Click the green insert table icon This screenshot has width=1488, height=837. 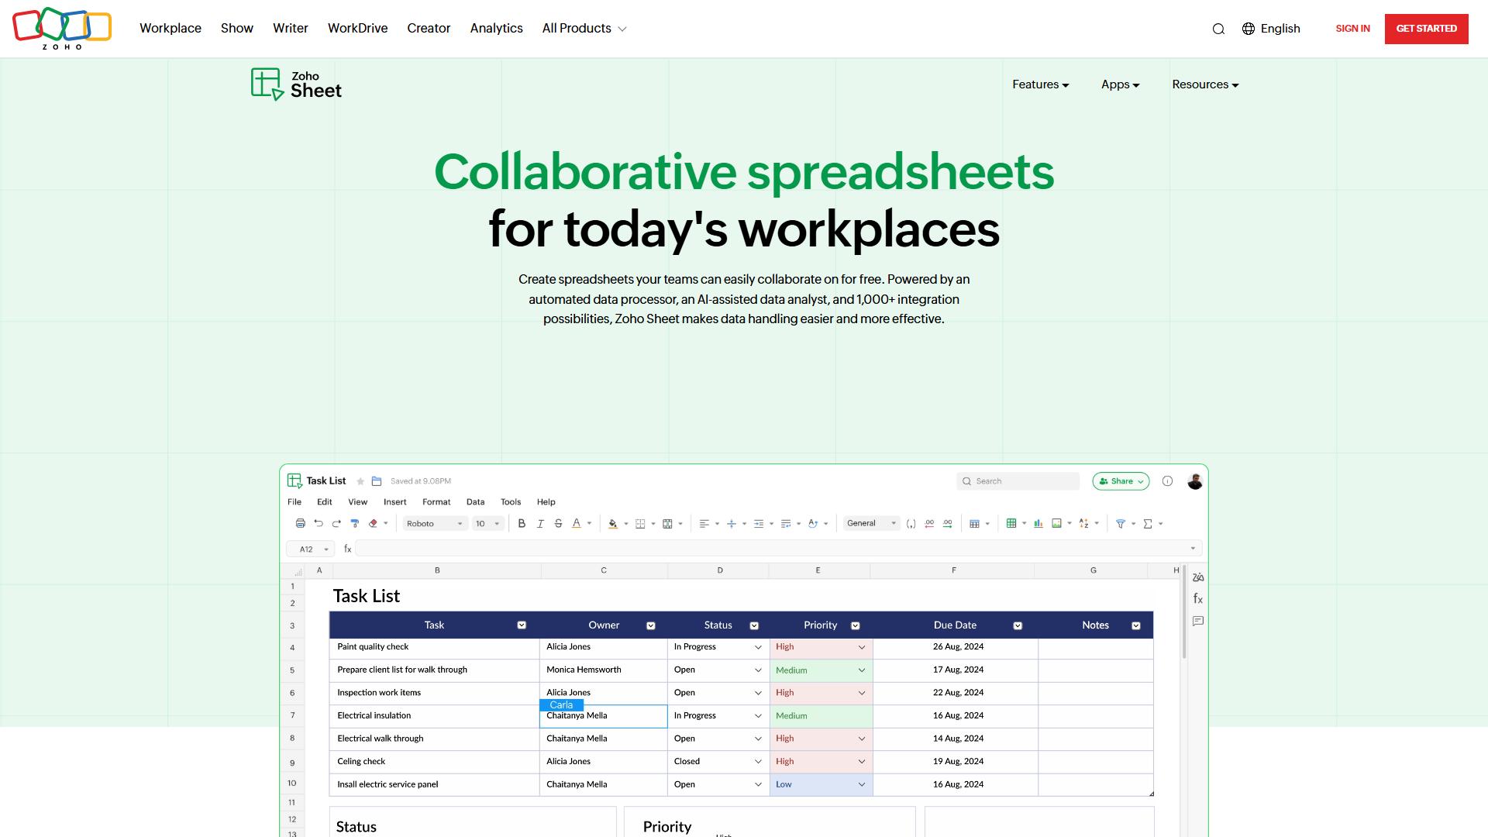pos(1011,524)
